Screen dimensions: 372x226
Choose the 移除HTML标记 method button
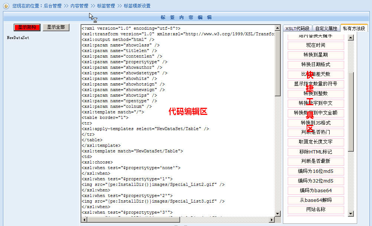[x=316, y=152]
